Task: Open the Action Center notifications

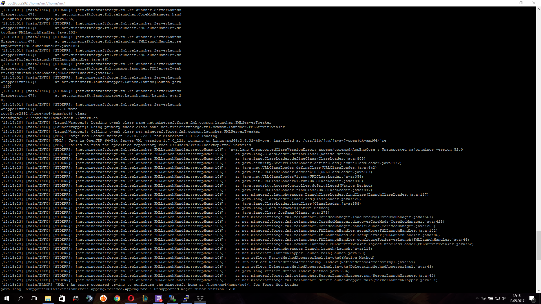Action: point(532,298)
